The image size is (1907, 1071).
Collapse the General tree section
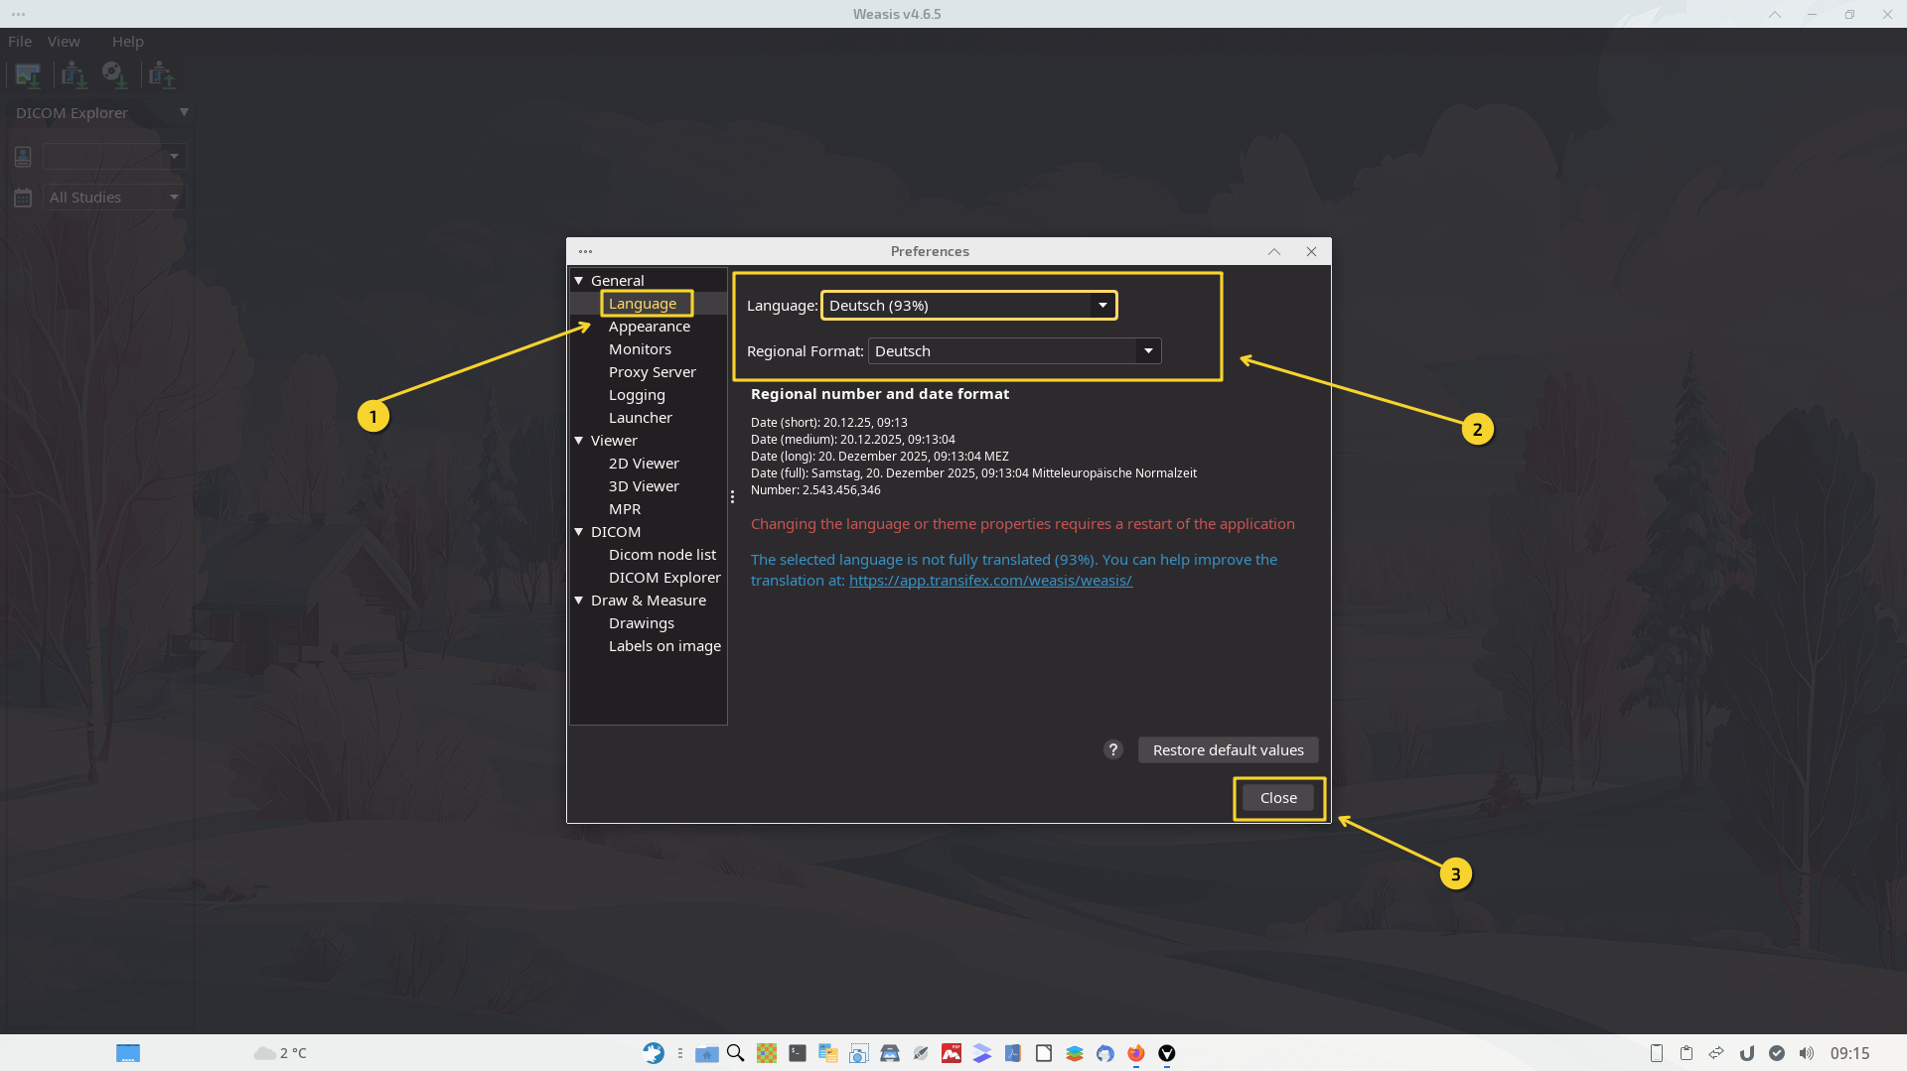tap(579, 281)
